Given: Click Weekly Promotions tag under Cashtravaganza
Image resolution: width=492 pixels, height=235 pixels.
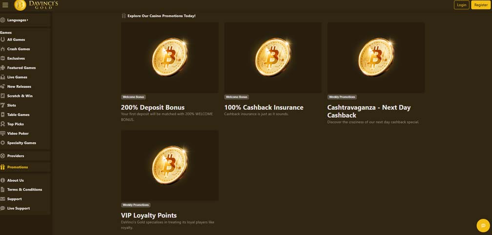Looking at the screenshot, I should click(342, 97).
